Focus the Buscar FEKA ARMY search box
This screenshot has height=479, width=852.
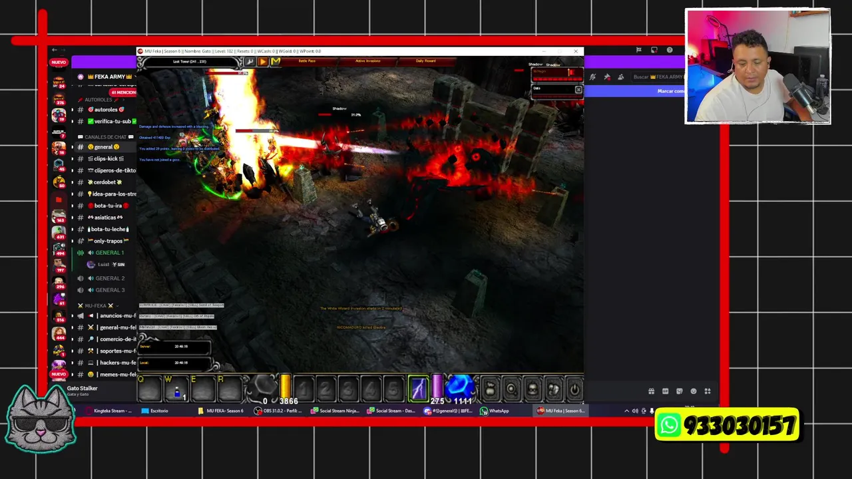click(658, 77)
